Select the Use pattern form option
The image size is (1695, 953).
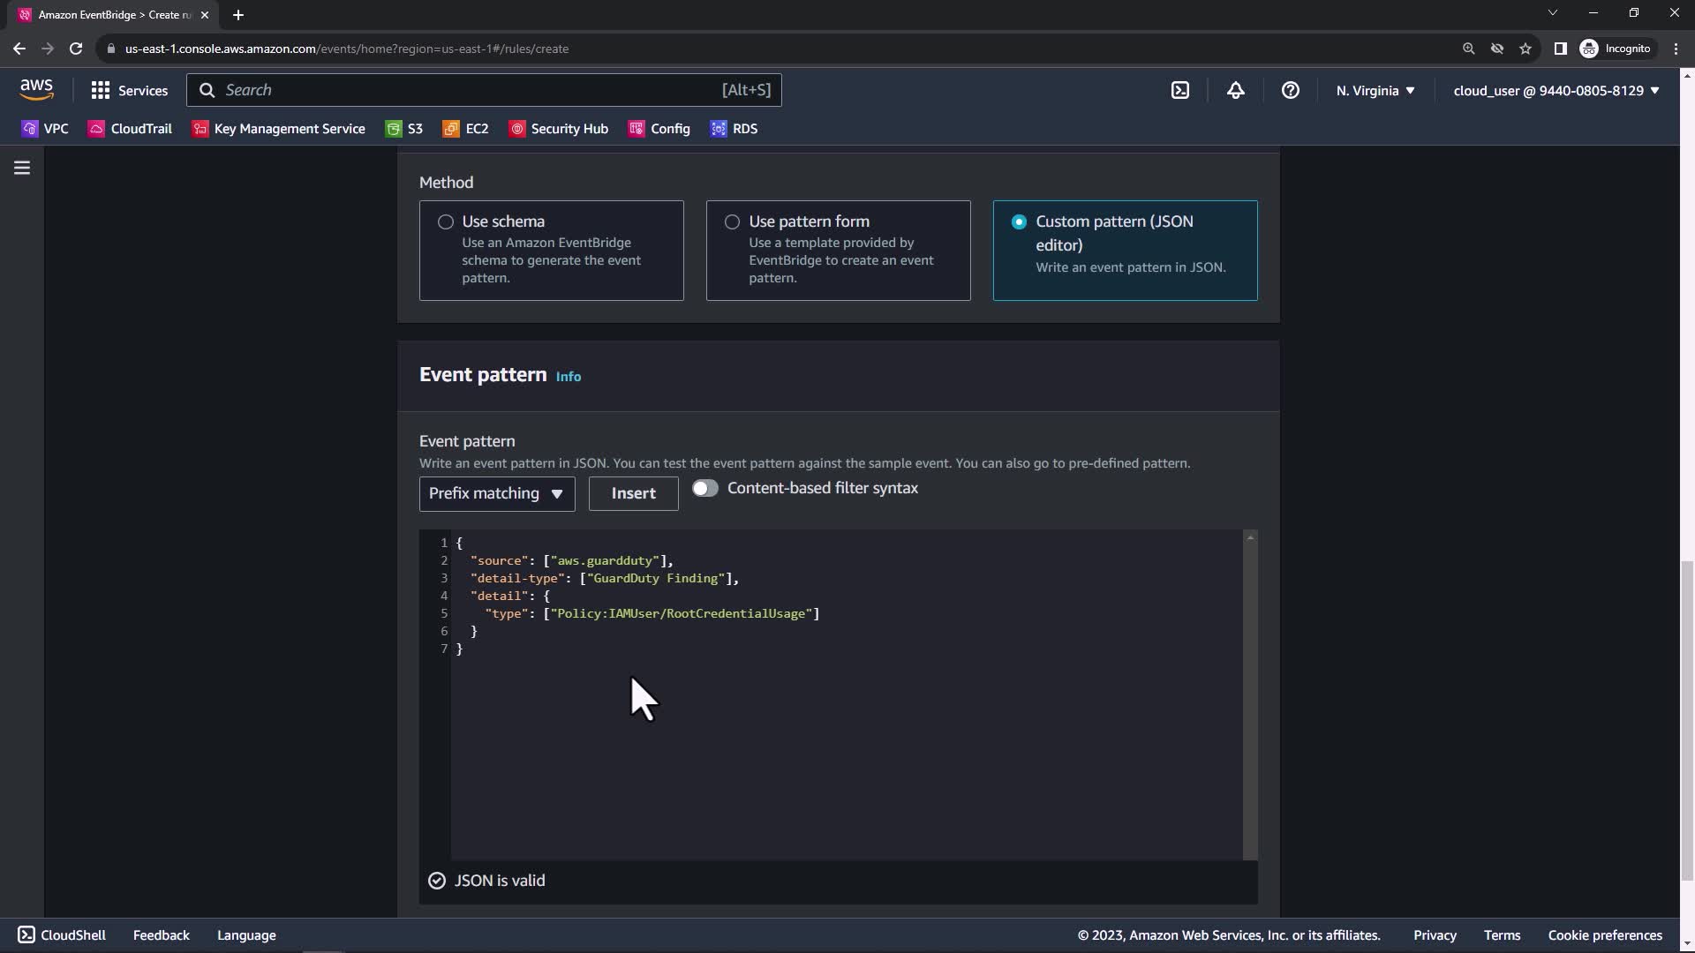[x=732, y=222]
